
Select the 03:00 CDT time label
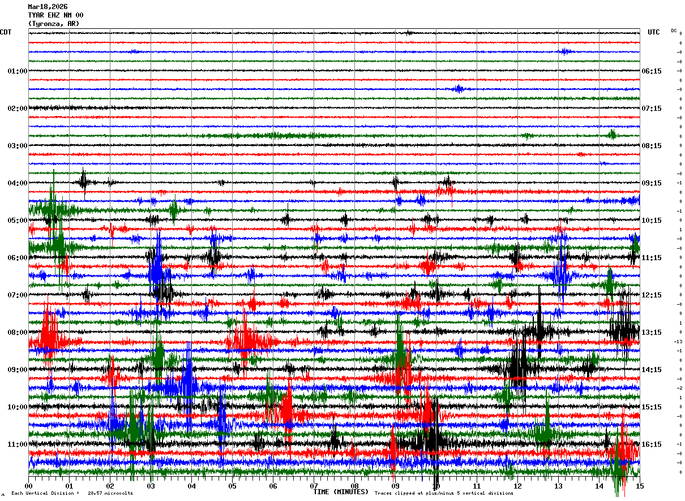point(18,146)
